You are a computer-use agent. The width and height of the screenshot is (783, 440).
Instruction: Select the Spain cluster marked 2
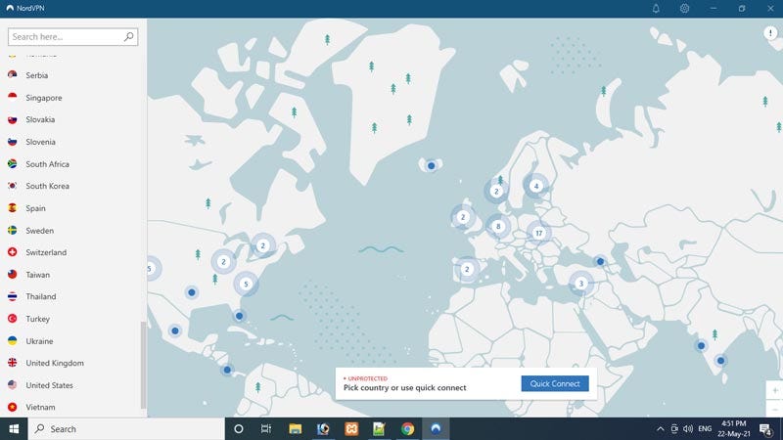pyautogui.click(x=467, y=270)
